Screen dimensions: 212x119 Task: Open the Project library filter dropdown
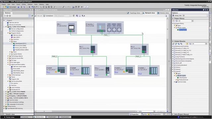coord(192,21)
